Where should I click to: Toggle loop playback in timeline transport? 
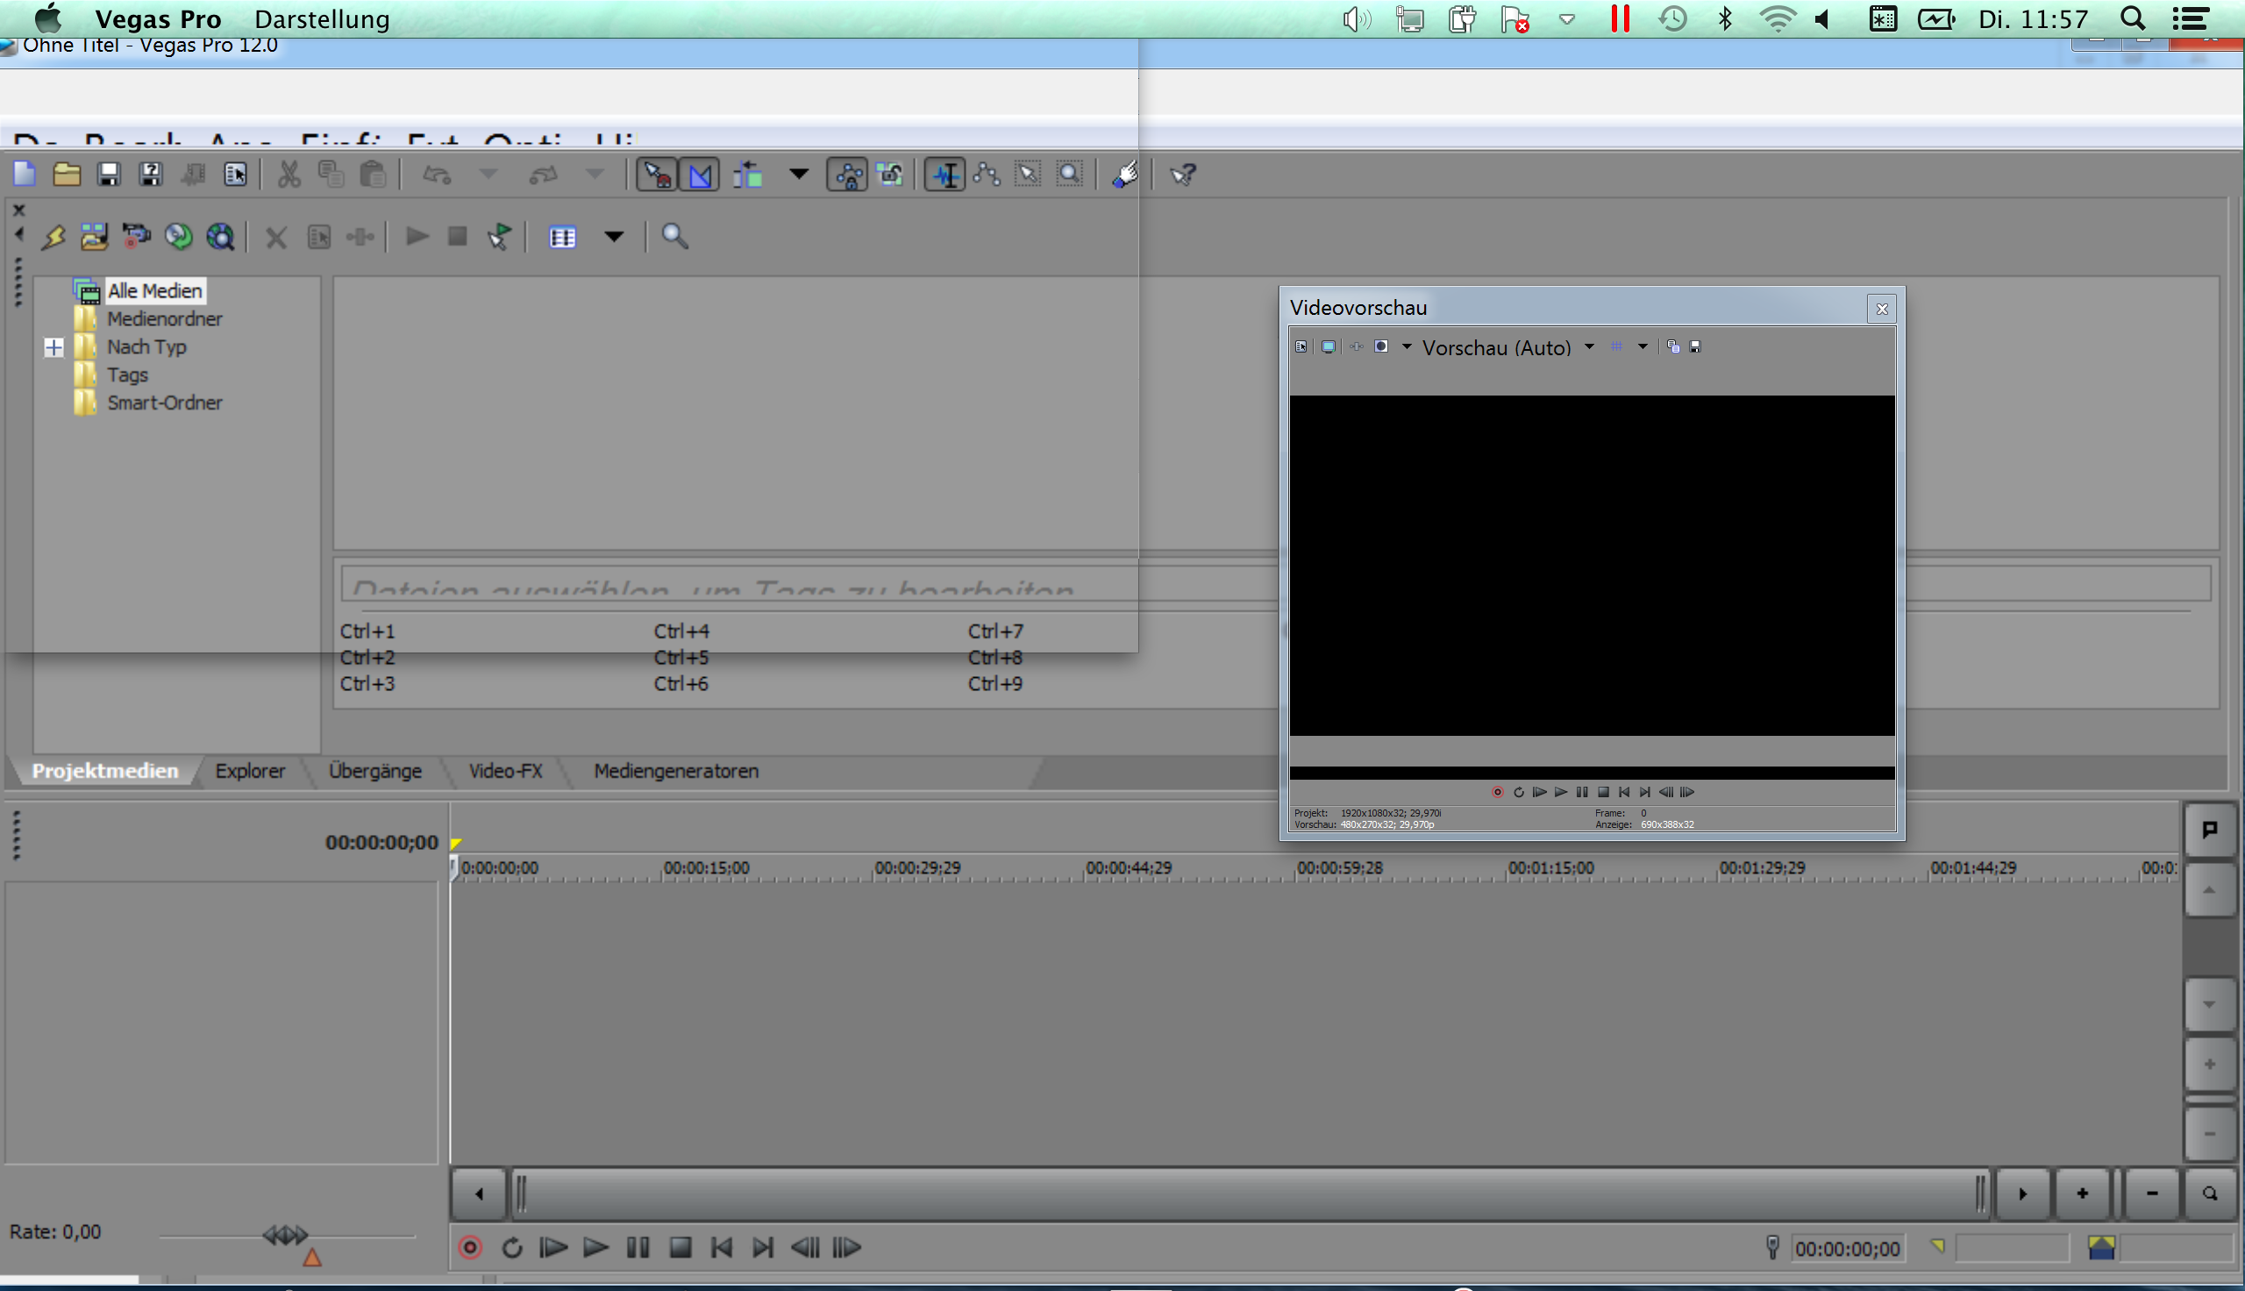[512, 1247]
